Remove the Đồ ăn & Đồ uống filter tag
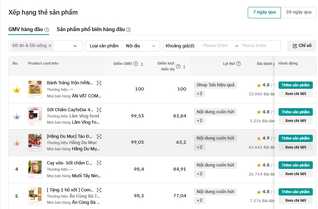The width and height of the screenshot is (318, 209). (x=50, y=46)
